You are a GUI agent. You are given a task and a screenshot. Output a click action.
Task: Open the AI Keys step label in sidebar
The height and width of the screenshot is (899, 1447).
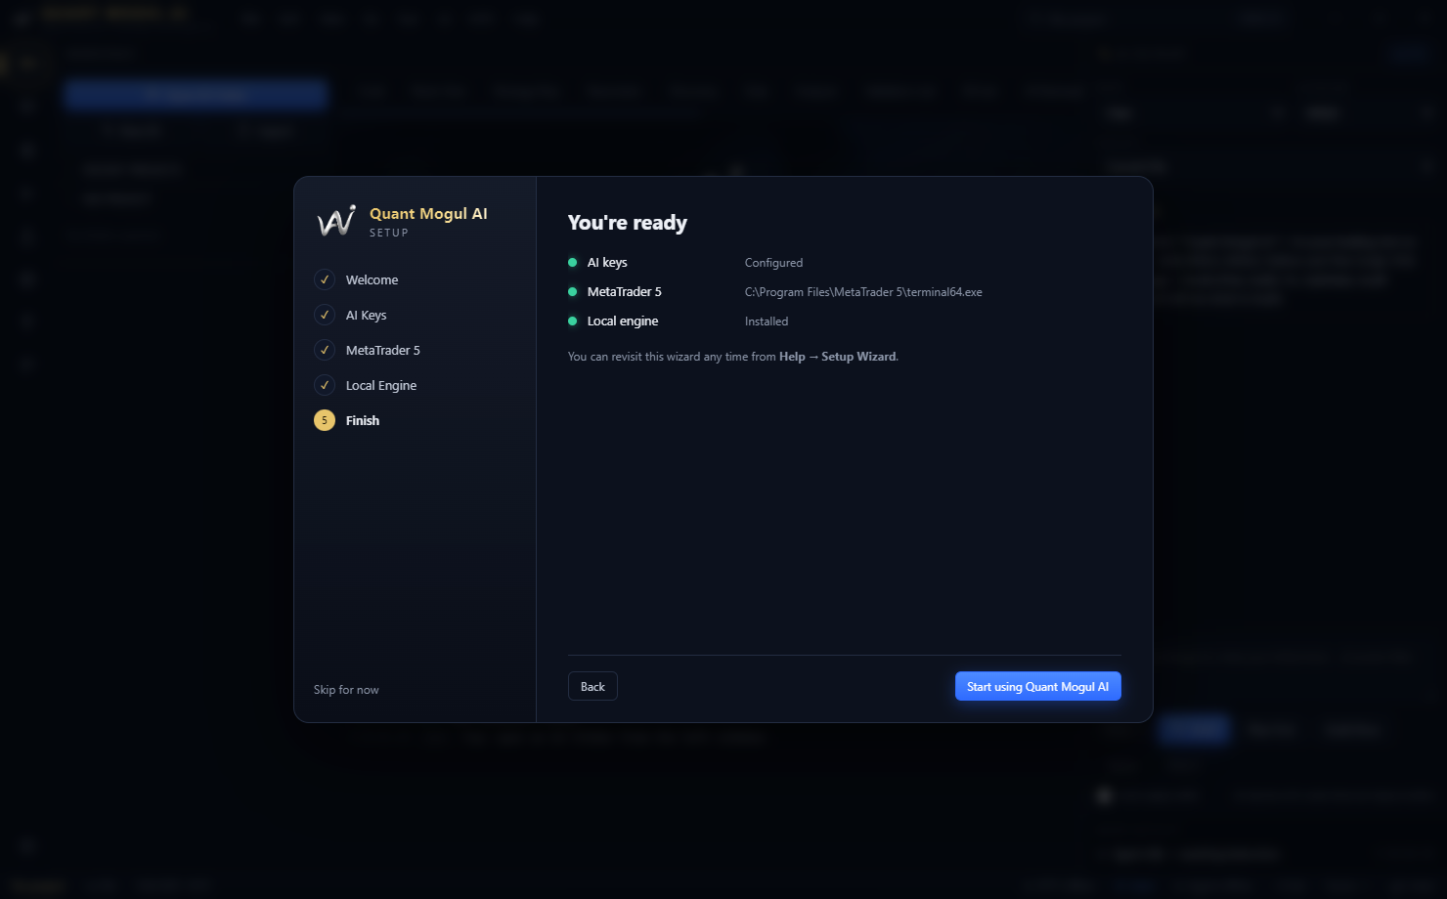(x=366, y=315)
